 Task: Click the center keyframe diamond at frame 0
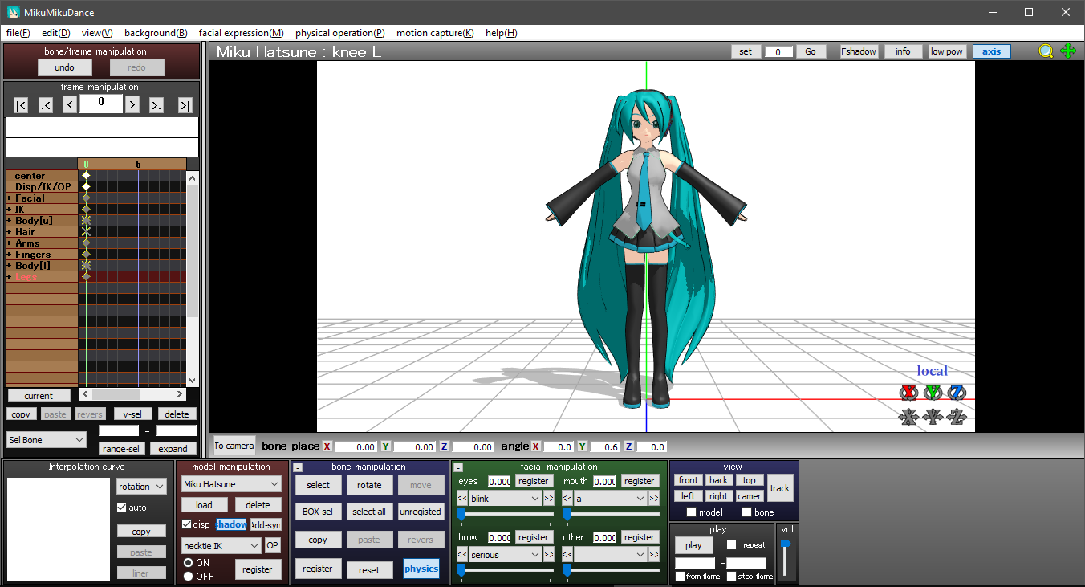(86, 175)
